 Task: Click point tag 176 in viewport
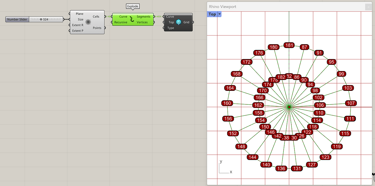click(x=259, y=53)
